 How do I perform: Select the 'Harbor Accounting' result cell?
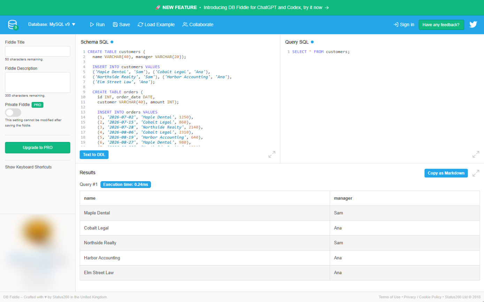pos(205,258)
